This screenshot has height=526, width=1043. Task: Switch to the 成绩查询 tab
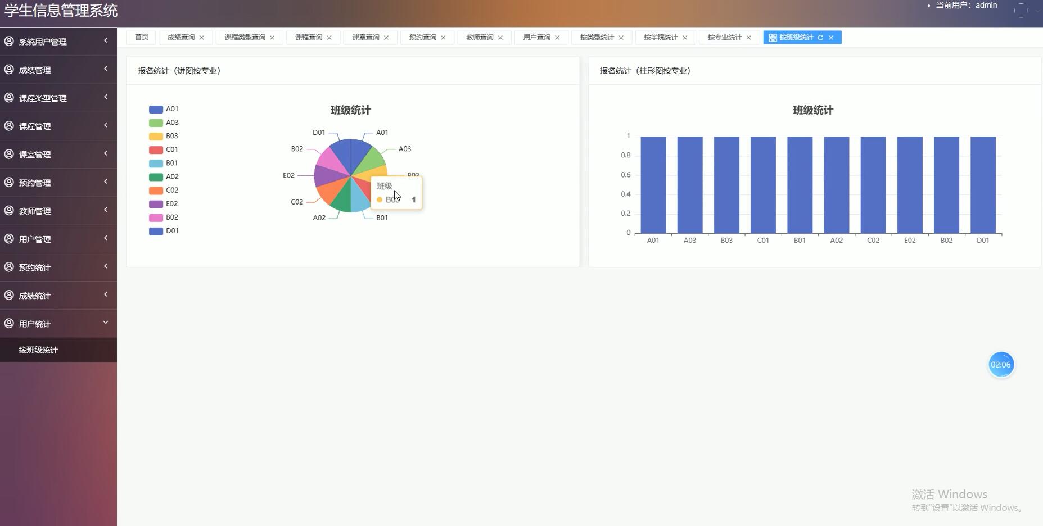[x=180, y=37]
